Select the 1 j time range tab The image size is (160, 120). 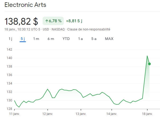[x=10, y=39]
